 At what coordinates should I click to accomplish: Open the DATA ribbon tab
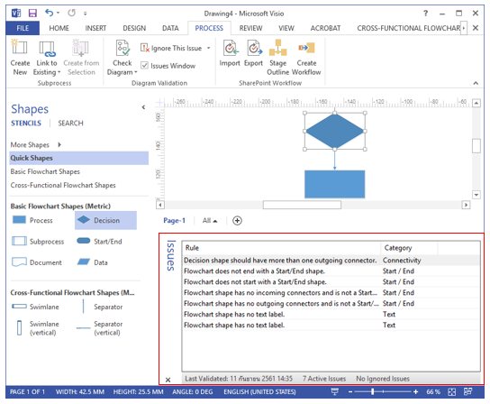pos(170,28)
